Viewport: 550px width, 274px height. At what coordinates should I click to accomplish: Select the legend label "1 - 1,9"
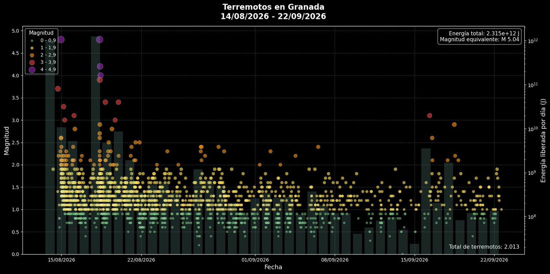[x=48, y=48]
